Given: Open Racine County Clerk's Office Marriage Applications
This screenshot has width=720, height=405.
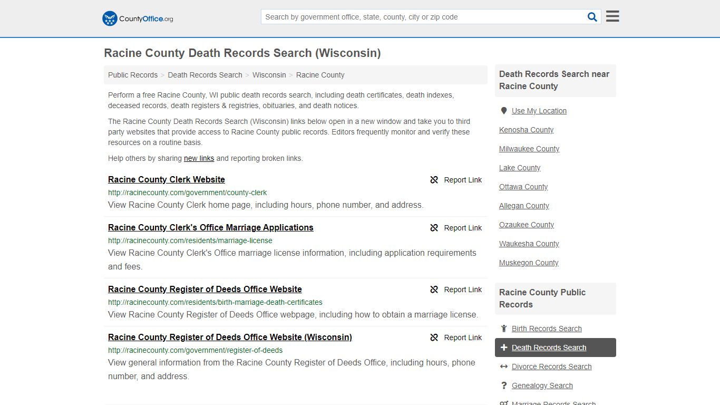Looking at the screenshot, I should [211, 227].
